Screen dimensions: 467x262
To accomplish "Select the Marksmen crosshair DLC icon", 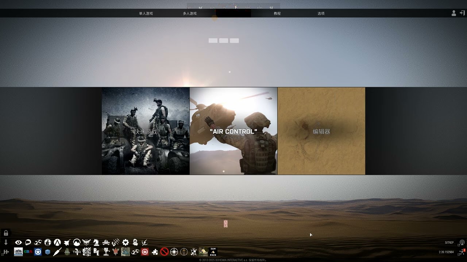I will point(47,242).
